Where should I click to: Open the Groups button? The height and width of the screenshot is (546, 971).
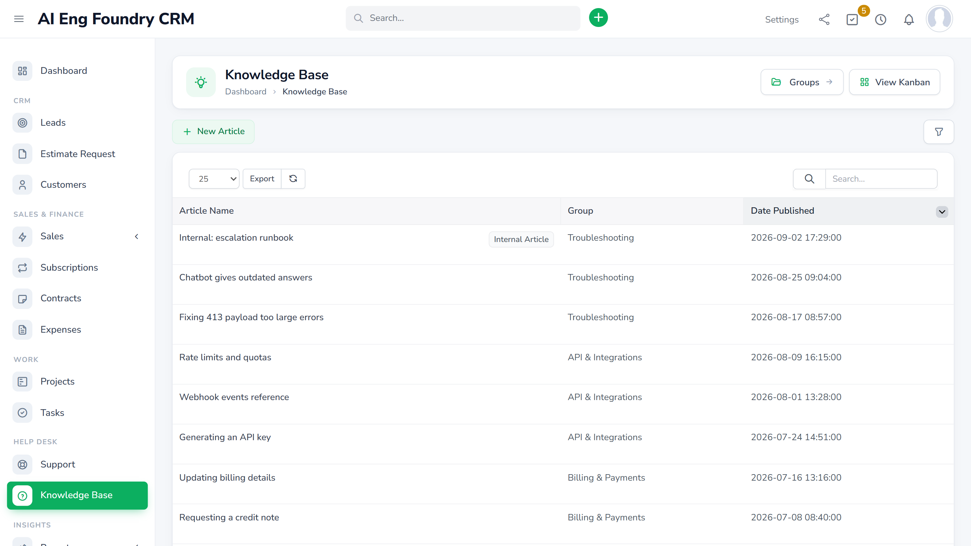tap(801, 82)
